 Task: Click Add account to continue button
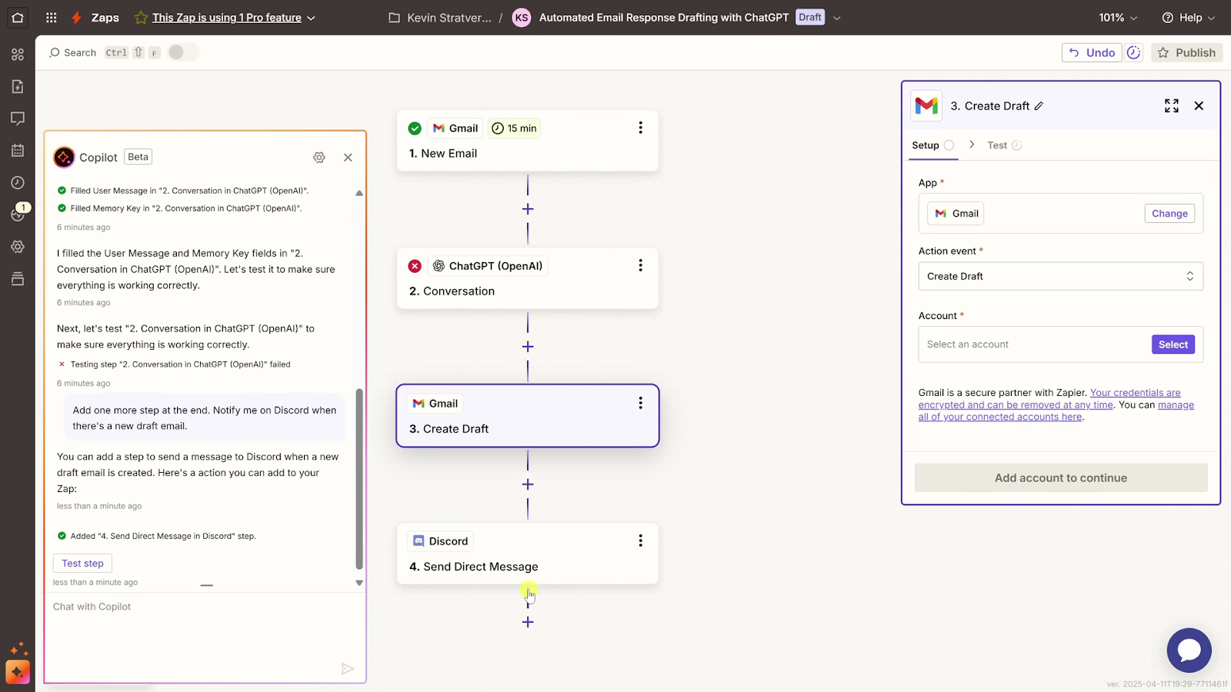click(x=1061, y=477)
